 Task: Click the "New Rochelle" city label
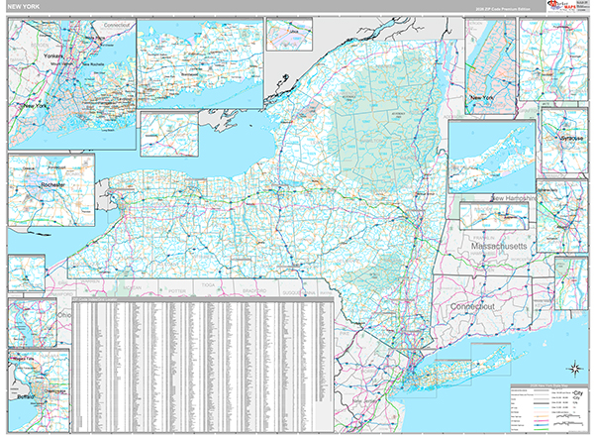point(93,64)
